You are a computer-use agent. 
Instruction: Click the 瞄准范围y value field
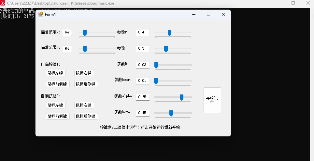pos(67,49)
